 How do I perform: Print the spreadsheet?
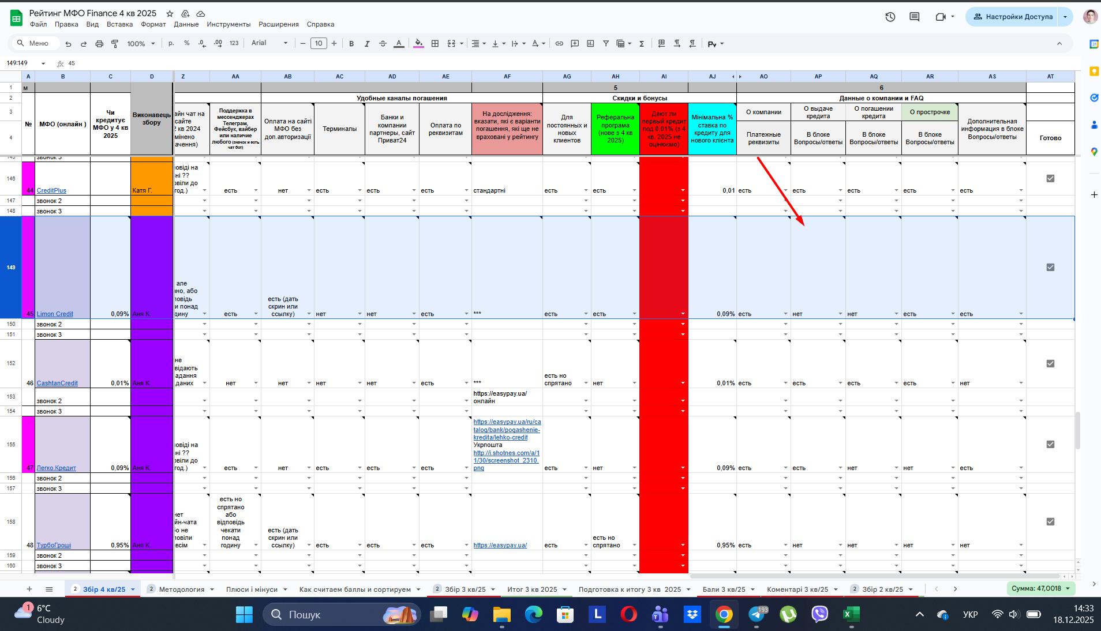click(99, 44)
